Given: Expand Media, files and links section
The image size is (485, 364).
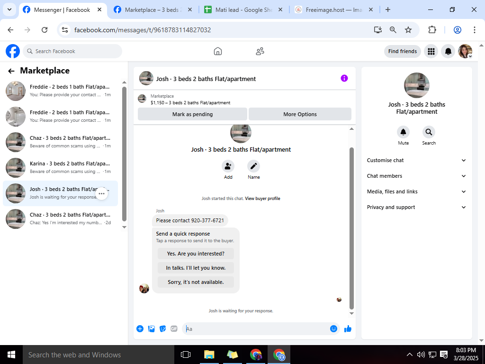Looking at the screenshot, I should point(416,191).
